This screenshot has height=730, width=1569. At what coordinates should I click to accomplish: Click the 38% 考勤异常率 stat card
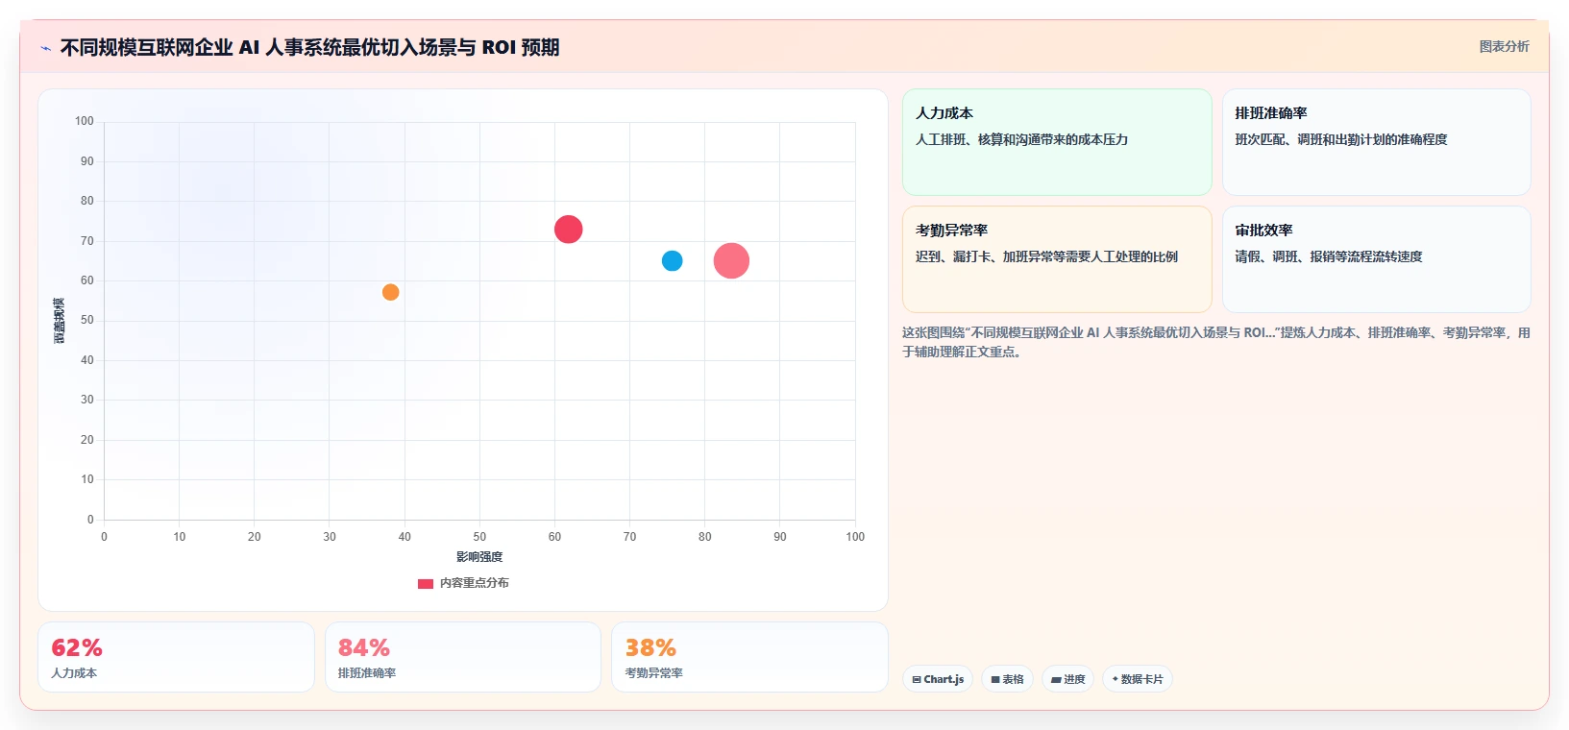[749, 657]
